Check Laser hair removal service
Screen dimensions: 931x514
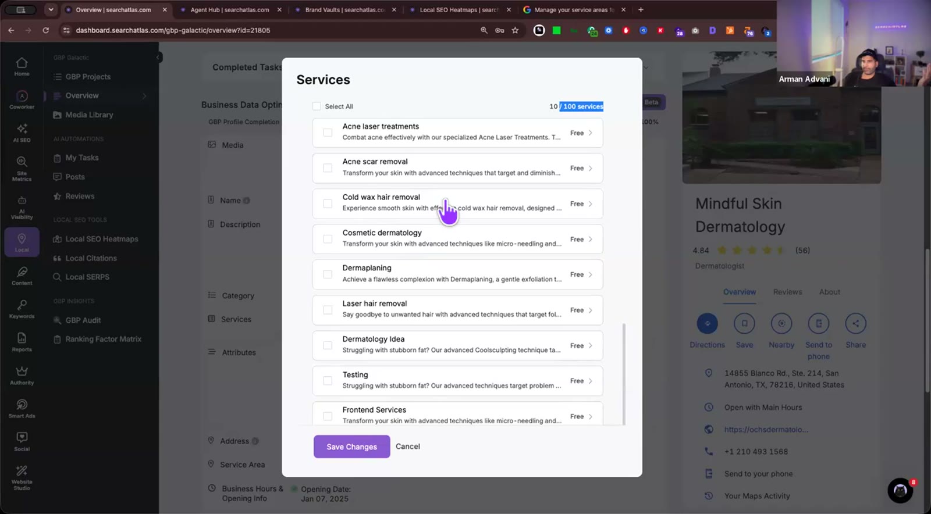[x=328, y=310]
